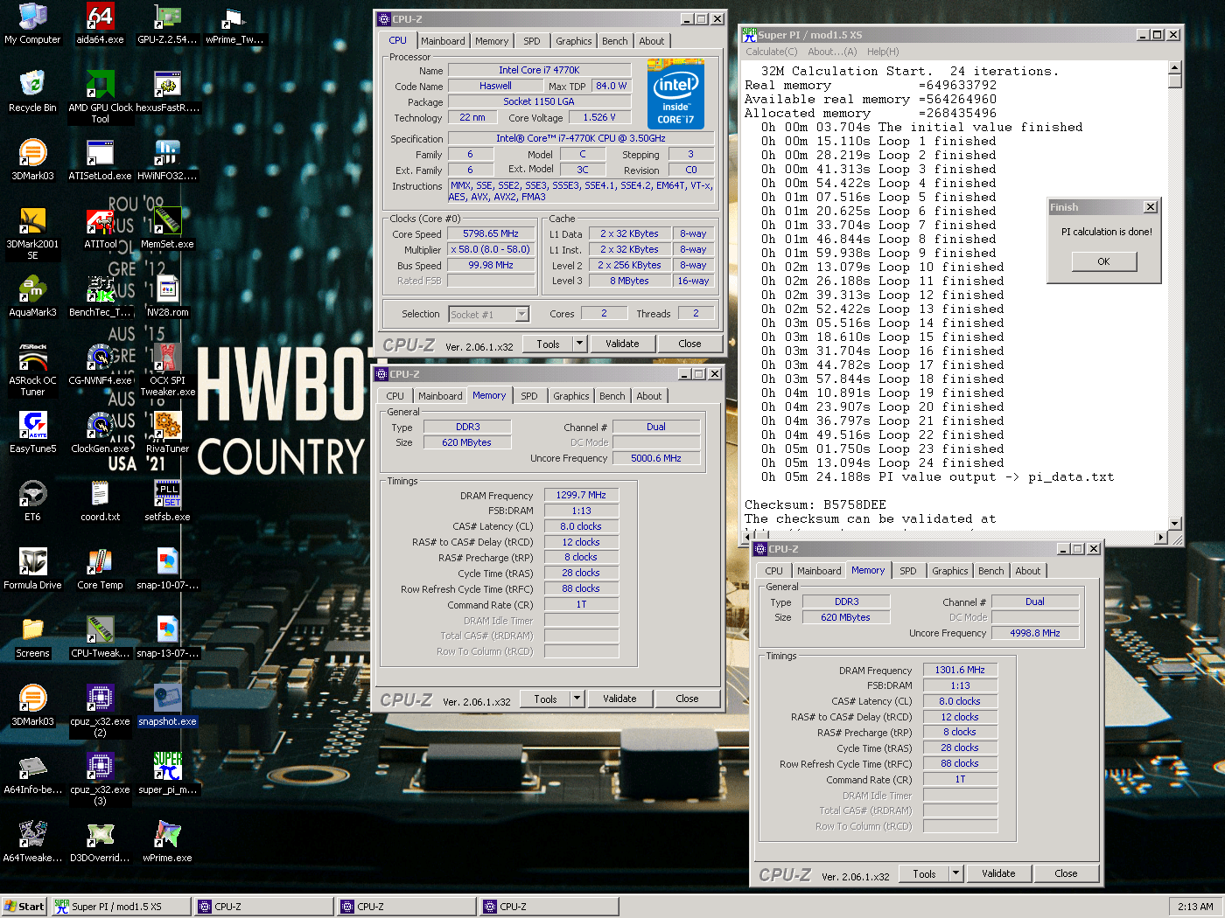Screen dimensions: 1225x918
Task: Launch the aida64.exe desktop icon
Action: pos(100,24)
